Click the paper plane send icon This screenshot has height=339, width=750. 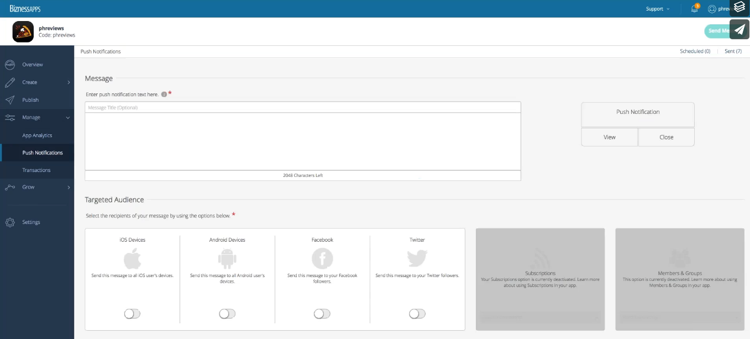click(x=739, y=29)
